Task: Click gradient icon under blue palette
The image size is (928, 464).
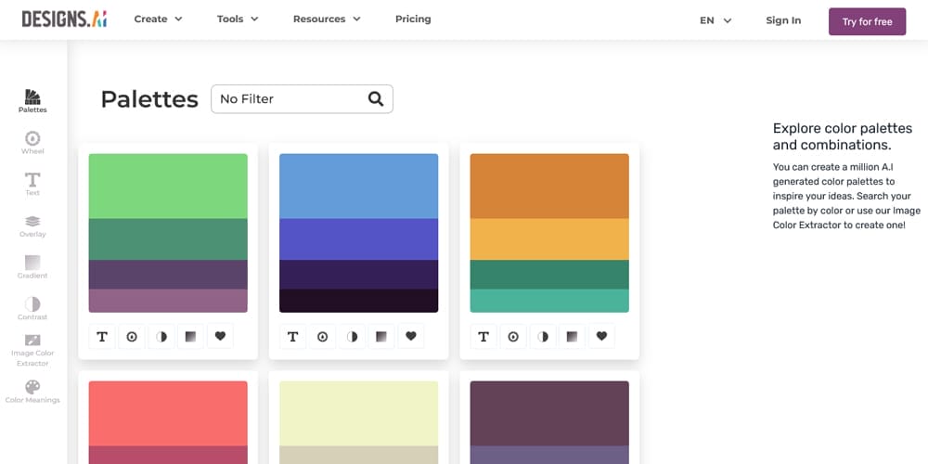Action: 381,336
